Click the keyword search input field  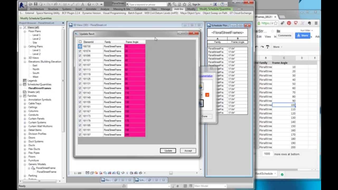pyautogui.click(x=148, y=4)
